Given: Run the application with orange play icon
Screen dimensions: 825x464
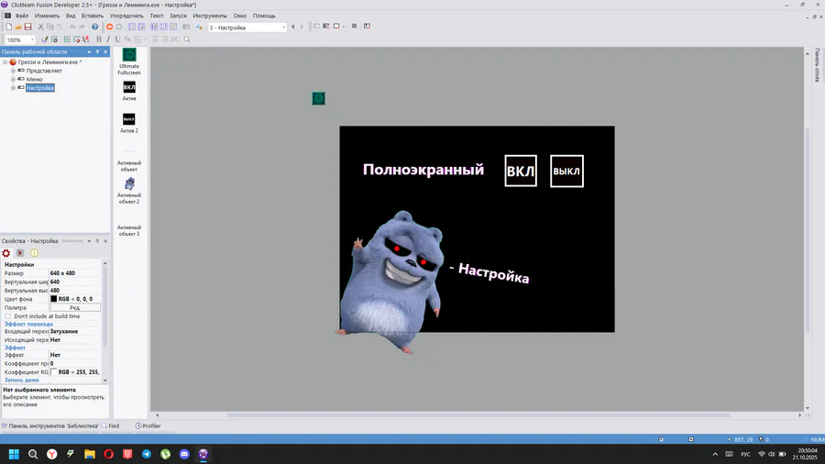Looking at the screenshot, I should tap(109, 27).
